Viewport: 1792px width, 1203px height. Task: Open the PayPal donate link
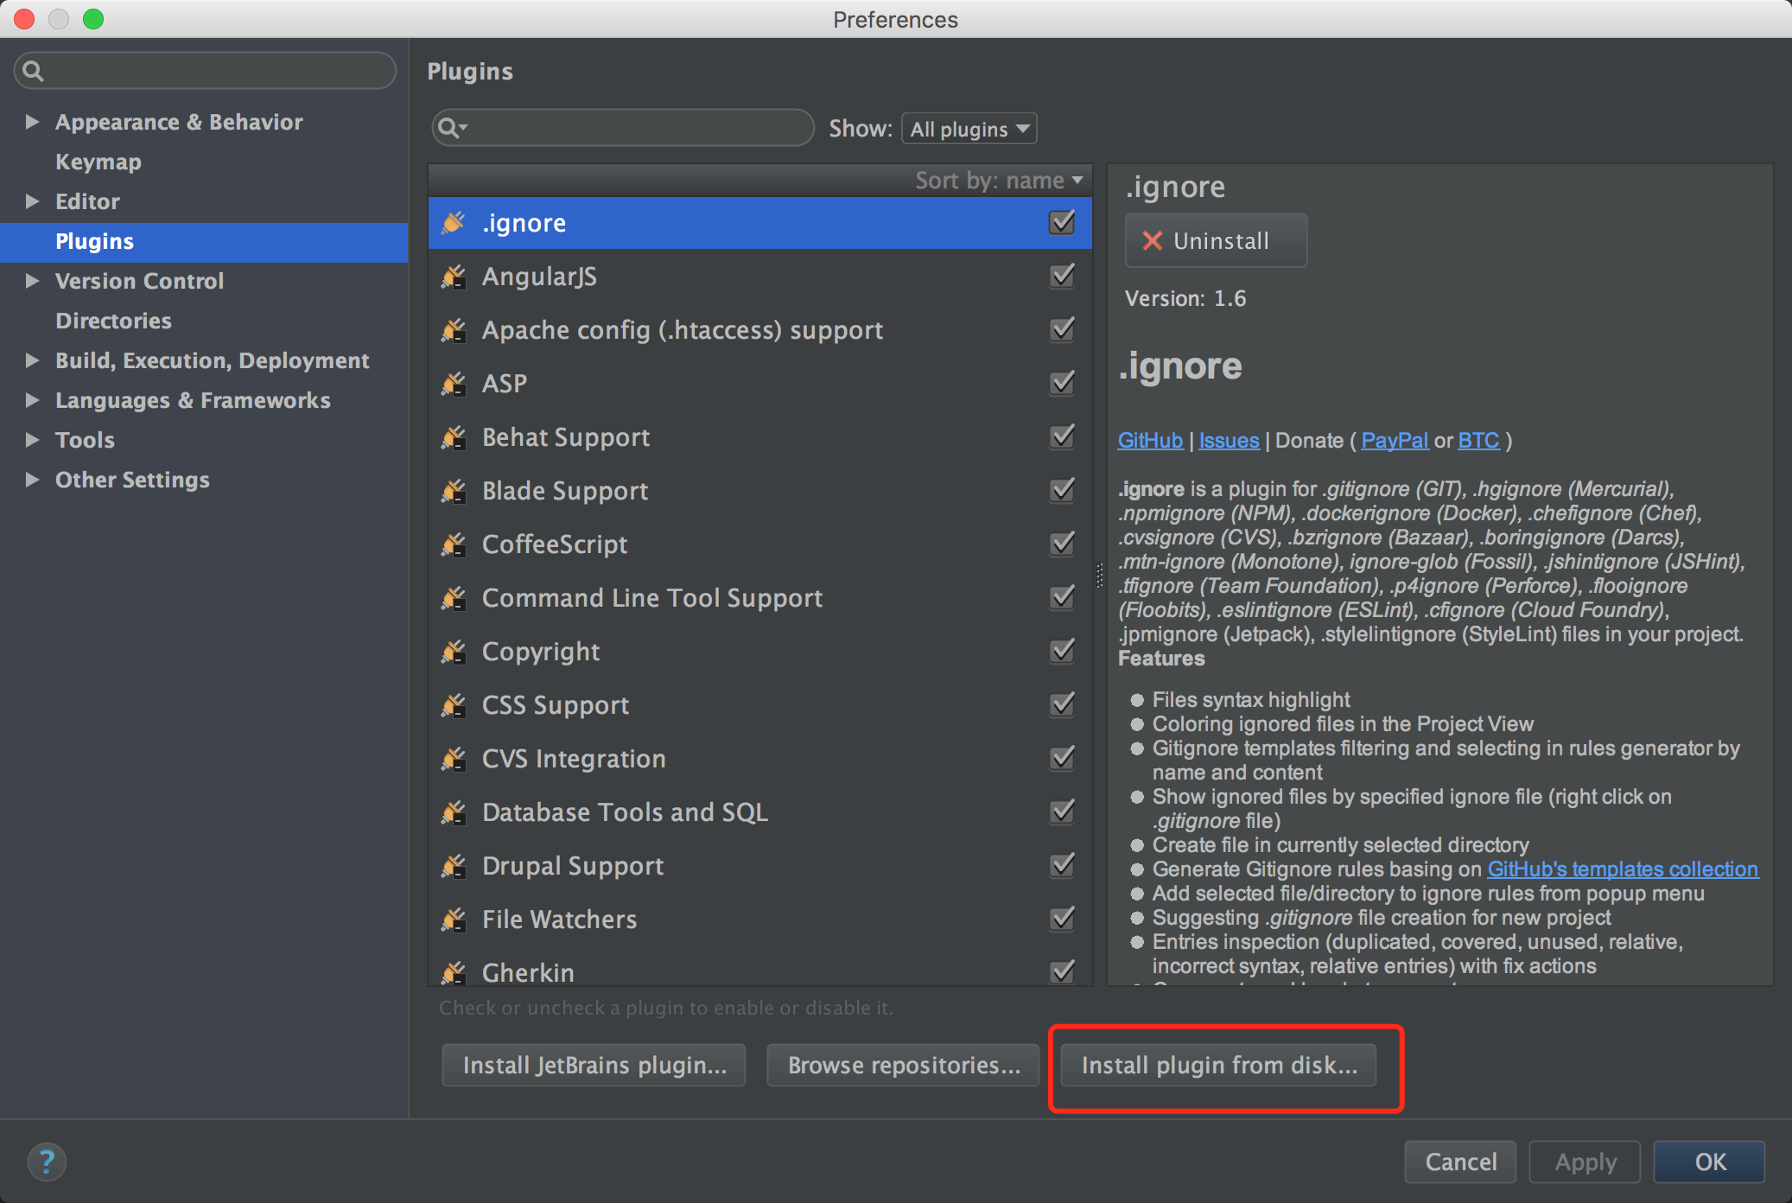point(1395,441)
